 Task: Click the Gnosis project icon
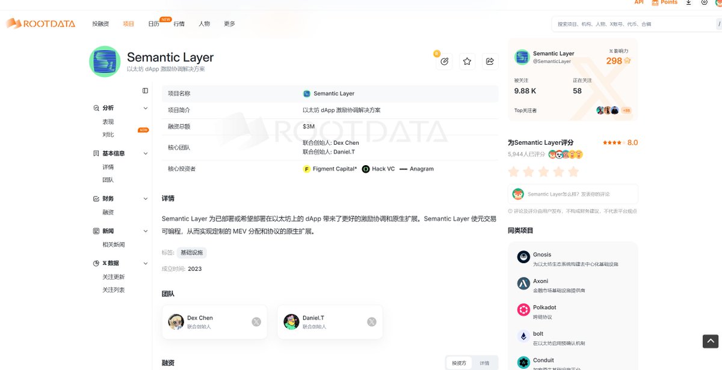click(x=523, y=257)
